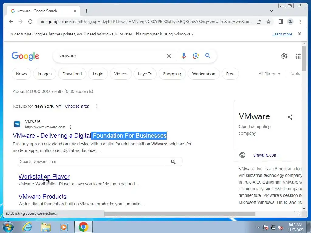Click the vertical scrollbar thumb
Viewport: 311px width, 233px height.
304,59
